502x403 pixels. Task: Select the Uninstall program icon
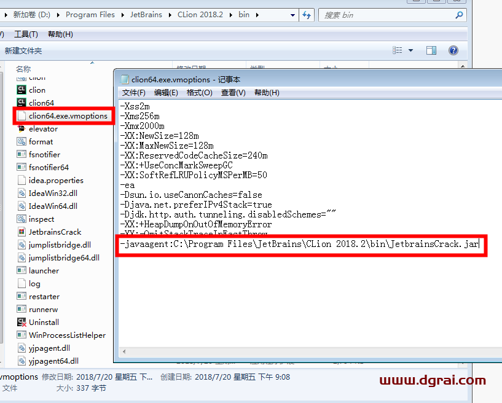click(x=22, y=322)
